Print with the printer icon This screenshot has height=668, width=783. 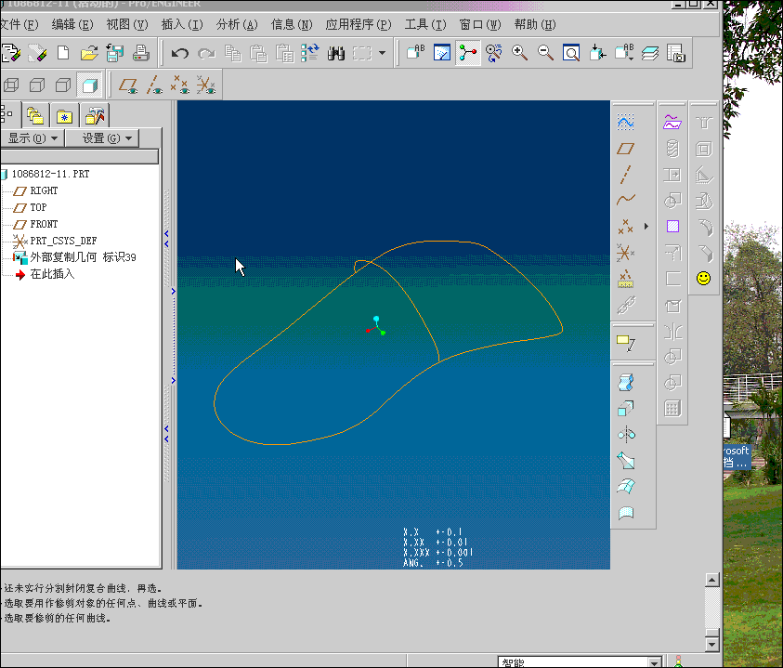[141, 53]
